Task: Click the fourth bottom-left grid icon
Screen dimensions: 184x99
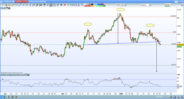Action: 12,97
